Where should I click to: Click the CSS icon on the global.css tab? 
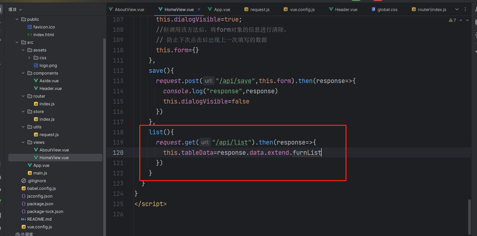373,9
